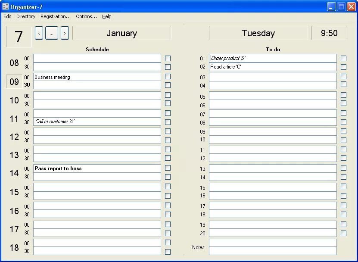Image resolution: width=358 pixels, height=262 pixels.
Task: Check off to-do 01 Order product 'B'
Action: [x=343, y=58]
